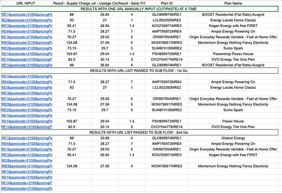Select the Plan Name column header
The image size is (282, 193).
click(233, 3)
